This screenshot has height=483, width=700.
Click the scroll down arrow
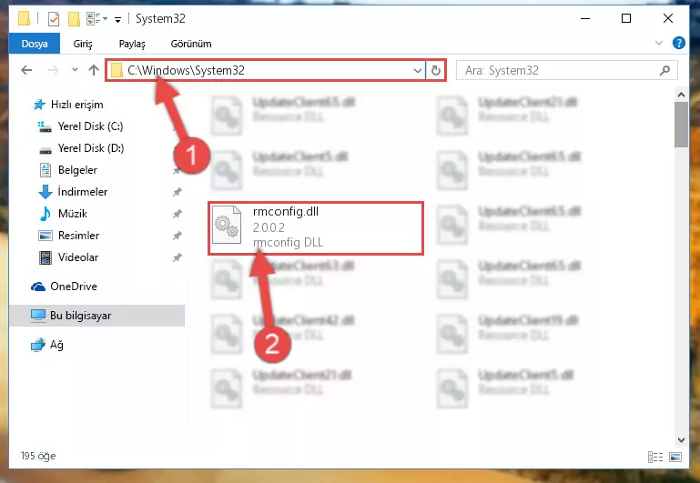tap(681, 439)
